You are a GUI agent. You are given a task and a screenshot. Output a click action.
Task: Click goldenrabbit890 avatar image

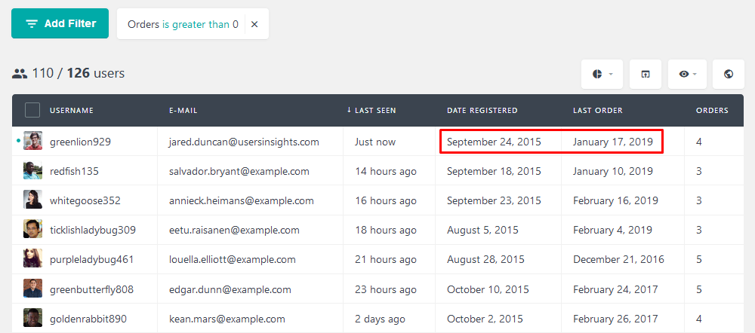point(32,318)
